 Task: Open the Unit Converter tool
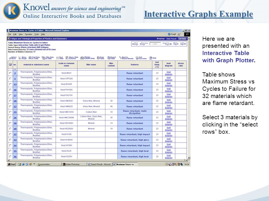141,58
